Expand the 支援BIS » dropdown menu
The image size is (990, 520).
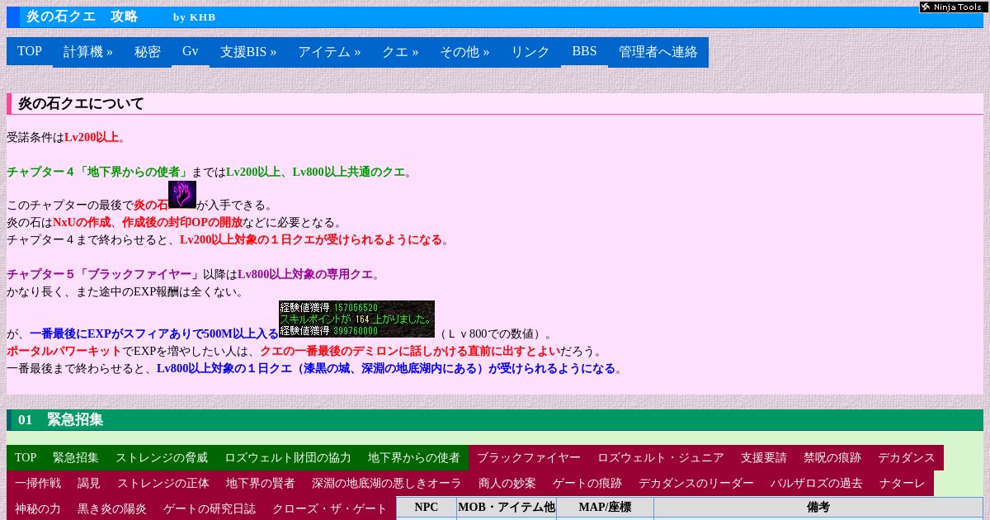(x=248, y=51)
